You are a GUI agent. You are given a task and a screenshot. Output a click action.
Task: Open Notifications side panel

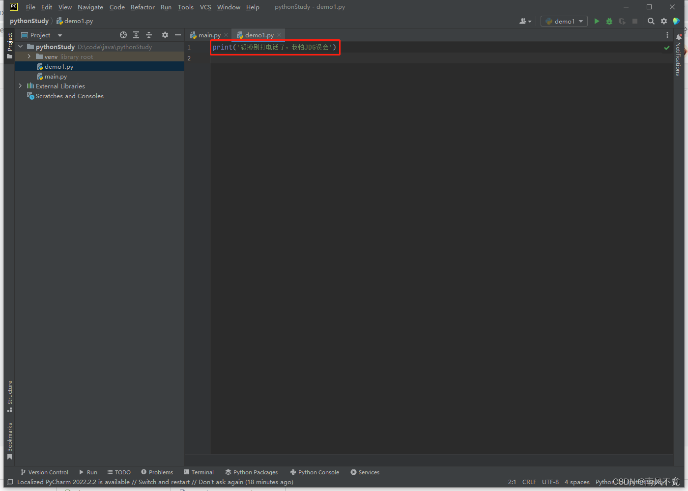[678, 55]
